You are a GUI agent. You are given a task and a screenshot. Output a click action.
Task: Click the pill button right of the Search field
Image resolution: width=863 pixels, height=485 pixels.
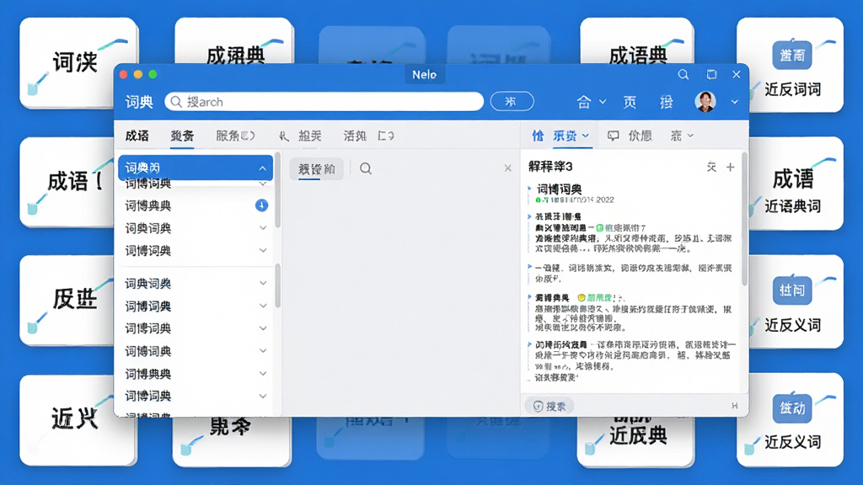[x=512, y=102]
